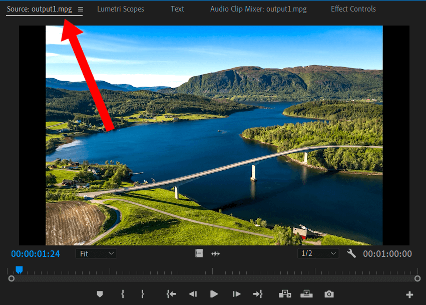Viewport: 426px width, 305px height.
Task: Open the wrench settings menu
Action: click(351, 253)
